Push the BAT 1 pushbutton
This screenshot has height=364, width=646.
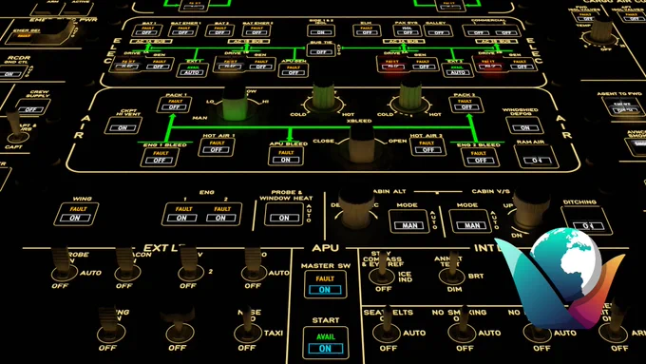[x=147, y=30]
